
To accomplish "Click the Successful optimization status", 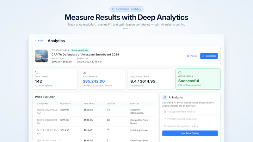I will (188, 81).
